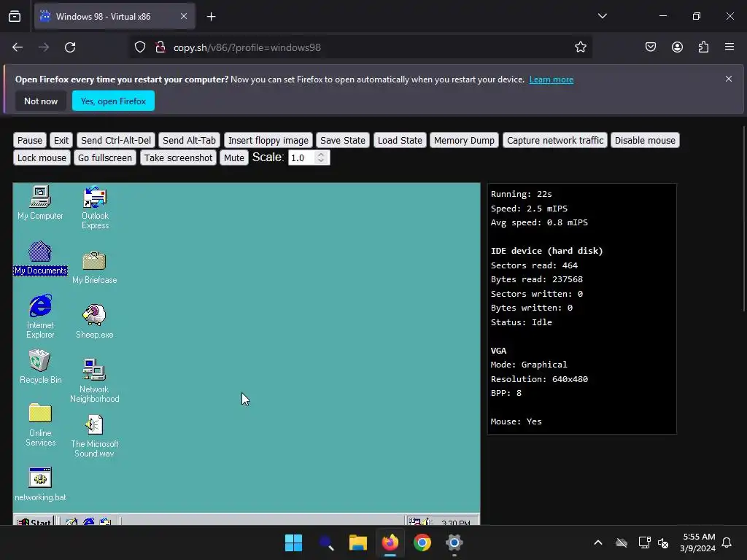Click the Not now button

point(41,101)
